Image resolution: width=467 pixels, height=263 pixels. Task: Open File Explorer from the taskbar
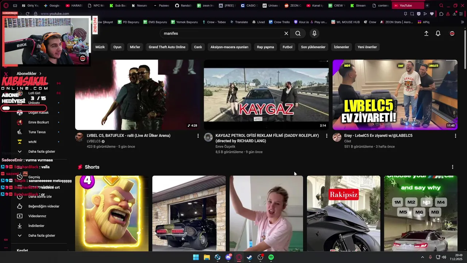(207, 257)
